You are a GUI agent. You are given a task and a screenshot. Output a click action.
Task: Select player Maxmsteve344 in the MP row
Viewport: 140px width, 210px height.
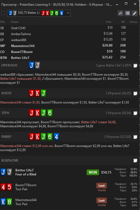[x=23, y=46]
